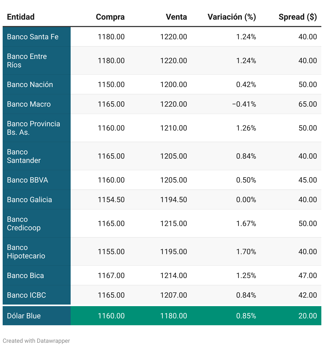The image size is (324, 347).
Task: Select the Banco Provincia Bs. As. cell
Action: coord(33,128)
